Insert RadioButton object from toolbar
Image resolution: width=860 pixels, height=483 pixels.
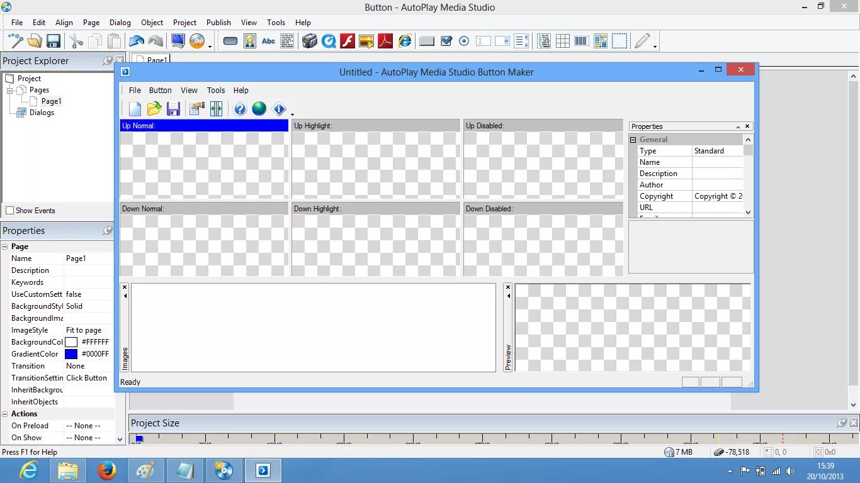[464, 42]
